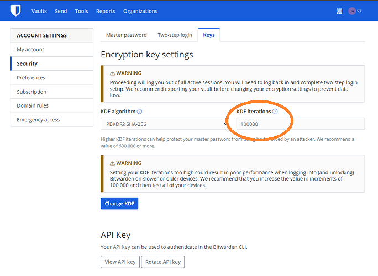The image size is (378, 276).
Task: Open the KDF algorithm PBKDF2 SHA-256 dropdown
Action: [165, 124]
